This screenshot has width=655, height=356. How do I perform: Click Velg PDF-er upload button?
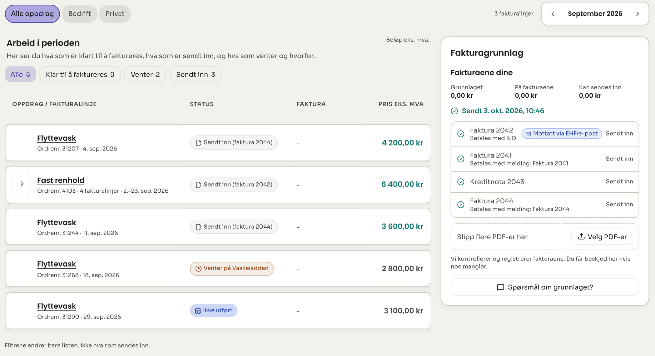602,237
